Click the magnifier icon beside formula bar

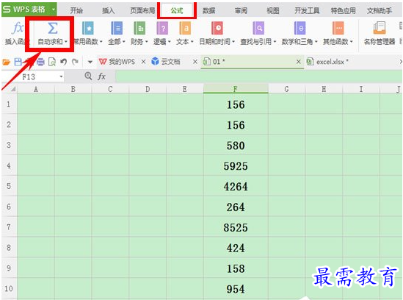click(88, 76)
